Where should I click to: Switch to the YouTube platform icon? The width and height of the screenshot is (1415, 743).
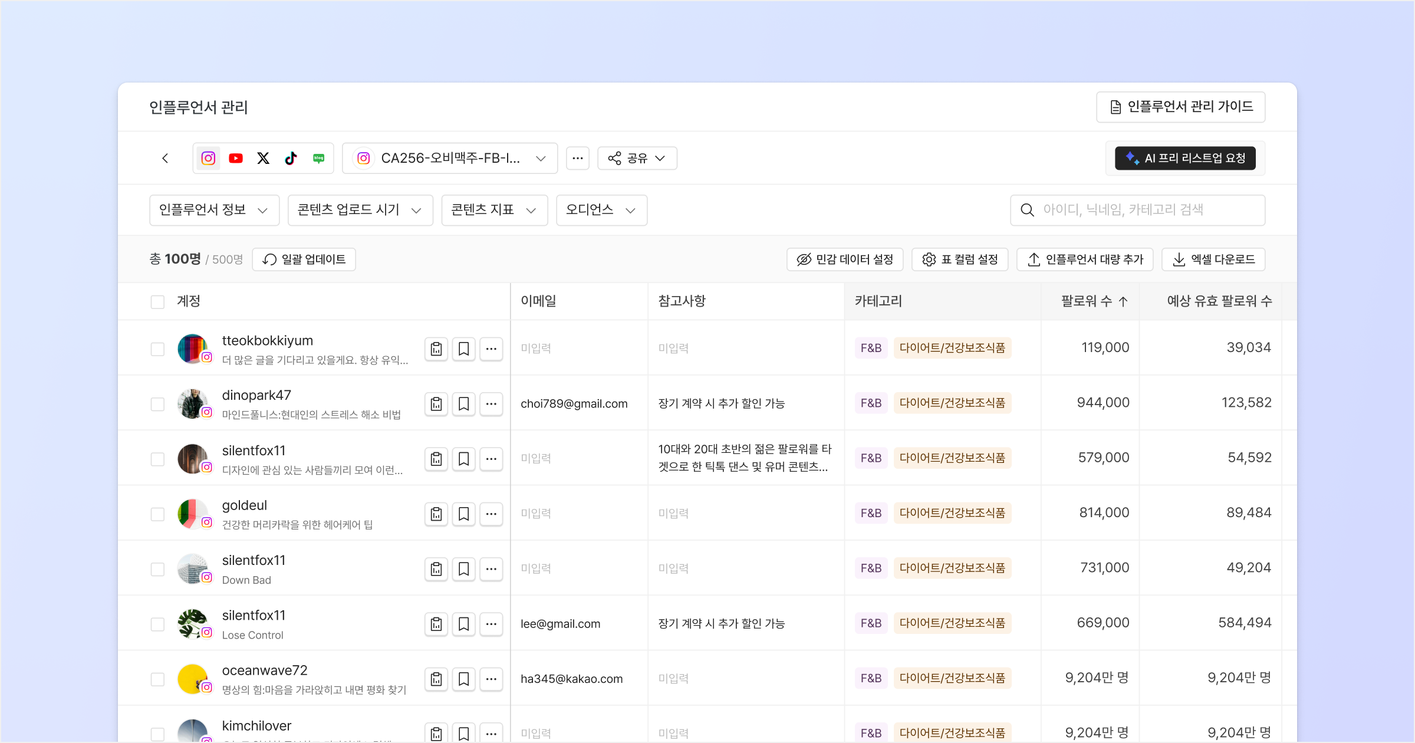point(236,158)
